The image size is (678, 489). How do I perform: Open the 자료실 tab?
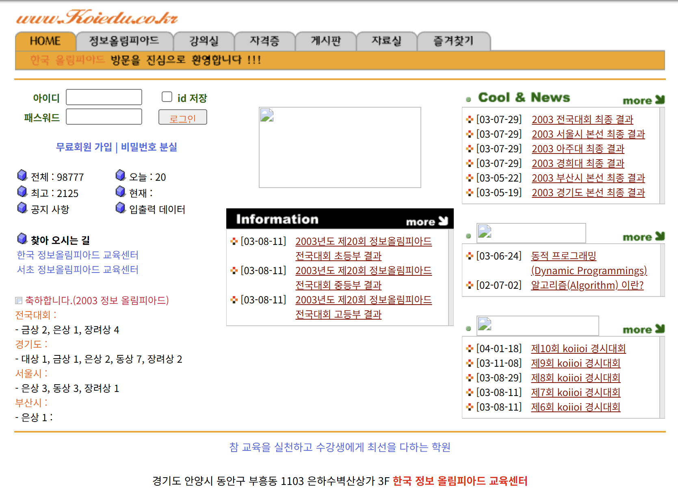coord(387,41)
